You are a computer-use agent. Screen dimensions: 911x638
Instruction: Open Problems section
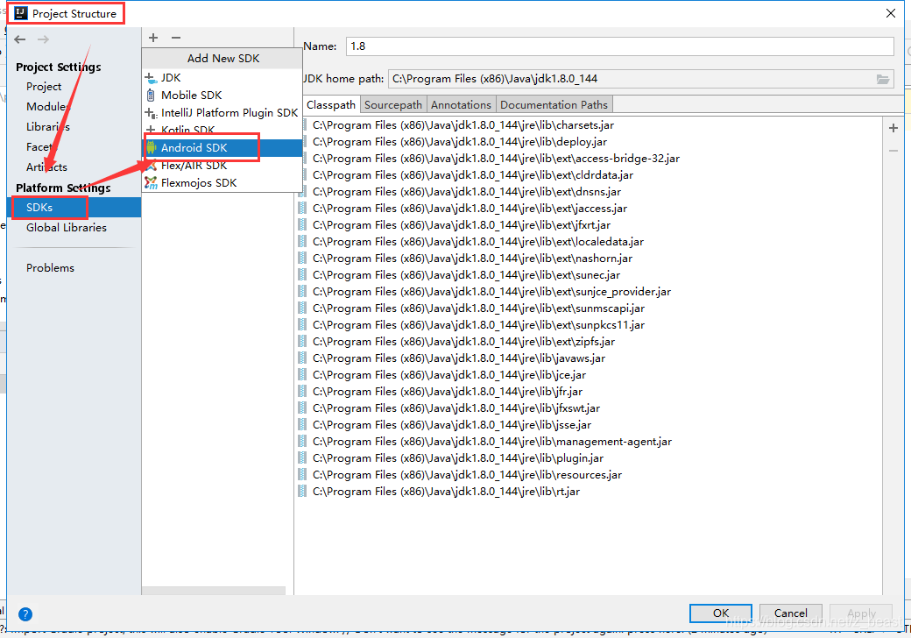[50, 268]
